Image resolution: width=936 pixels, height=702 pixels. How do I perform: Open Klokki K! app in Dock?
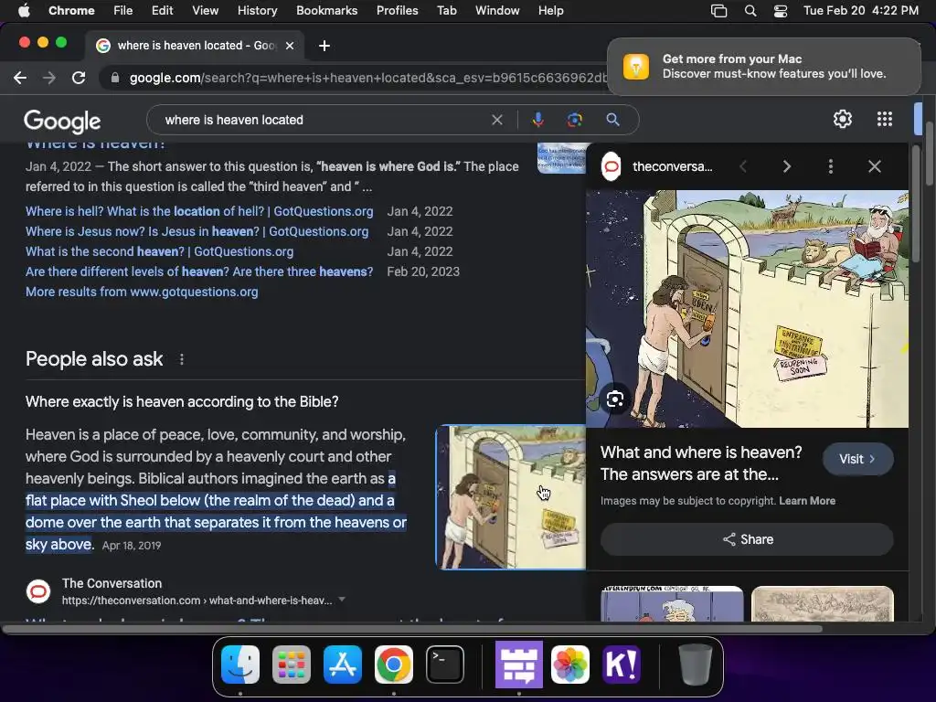pyautogui.click(x=622, y=665)
